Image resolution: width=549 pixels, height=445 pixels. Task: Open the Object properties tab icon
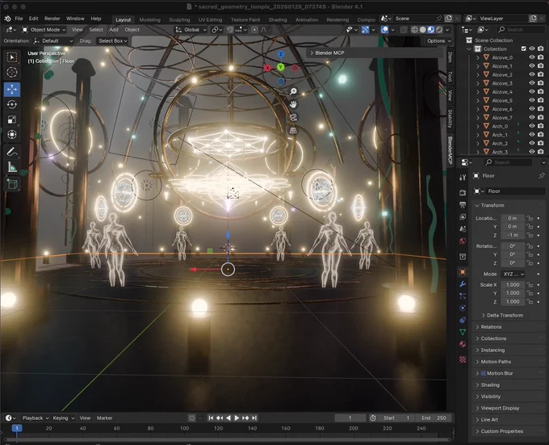(x=463, y=272)
